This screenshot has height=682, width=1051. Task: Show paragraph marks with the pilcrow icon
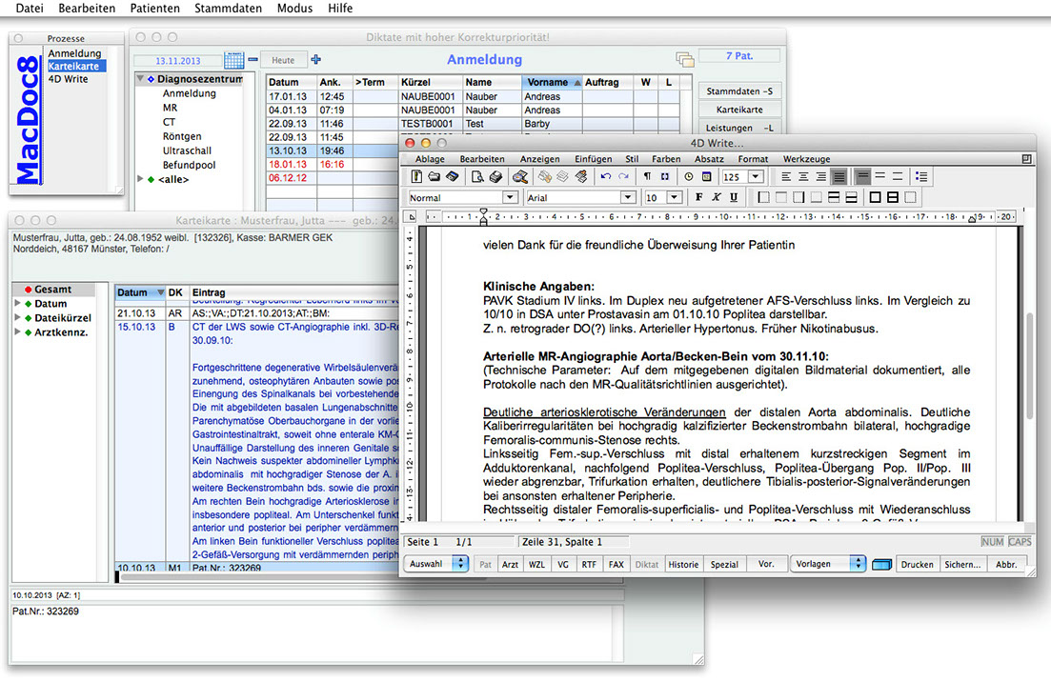pos(647,177)
